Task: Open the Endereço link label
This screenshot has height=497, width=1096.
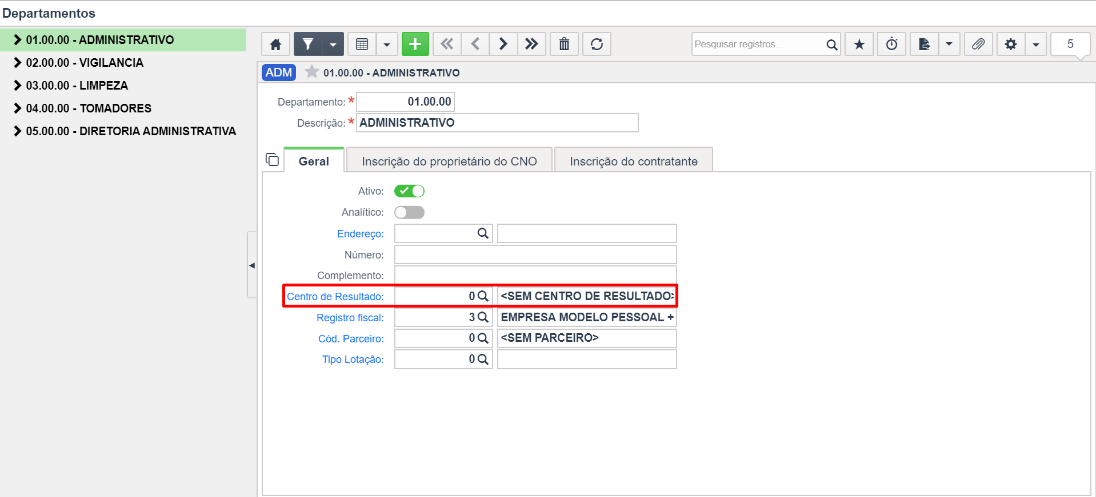Action: [361, 234]
